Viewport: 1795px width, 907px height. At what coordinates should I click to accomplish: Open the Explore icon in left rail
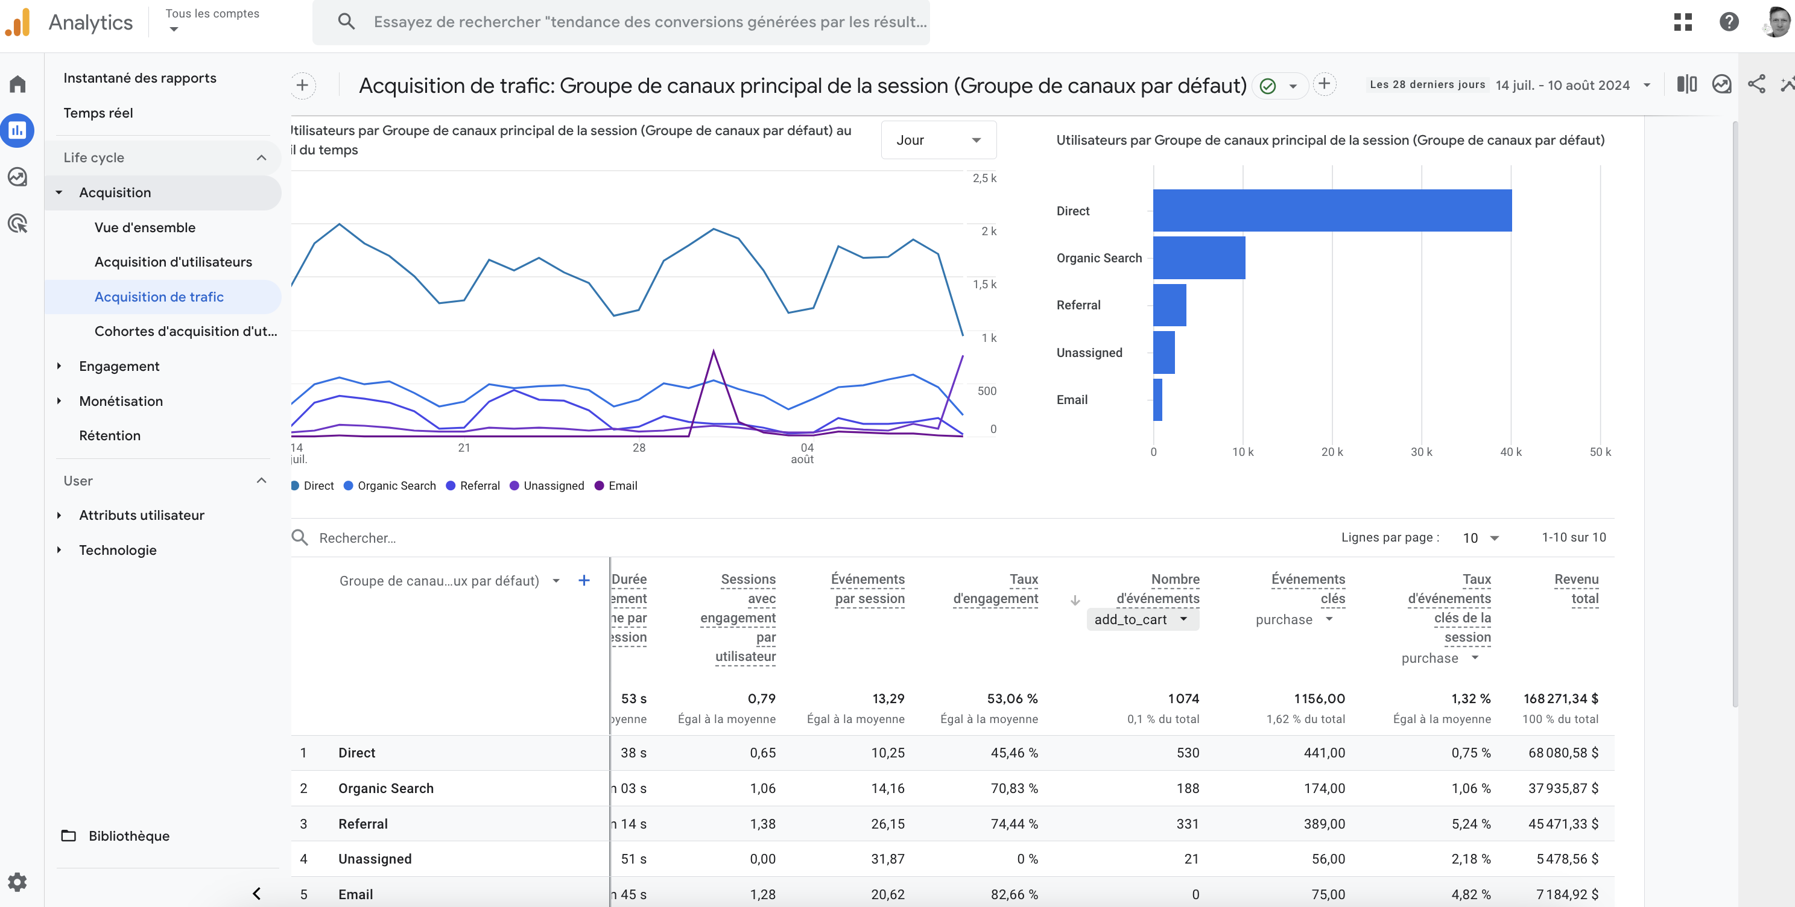point(17,177)
